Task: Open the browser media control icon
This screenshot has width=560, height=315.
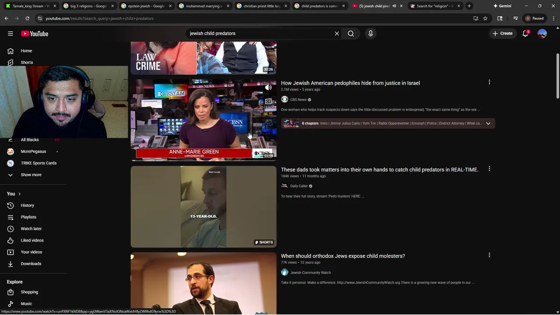Action: (x=515, y=18)
